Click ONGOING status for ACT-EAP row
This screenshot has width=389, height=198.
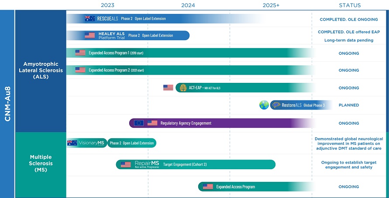(x=349, y=88)
